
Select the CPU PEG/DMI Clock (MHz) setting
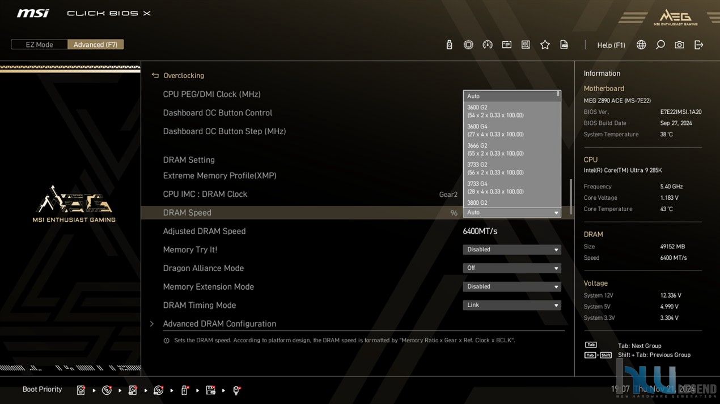click(212, 94)
